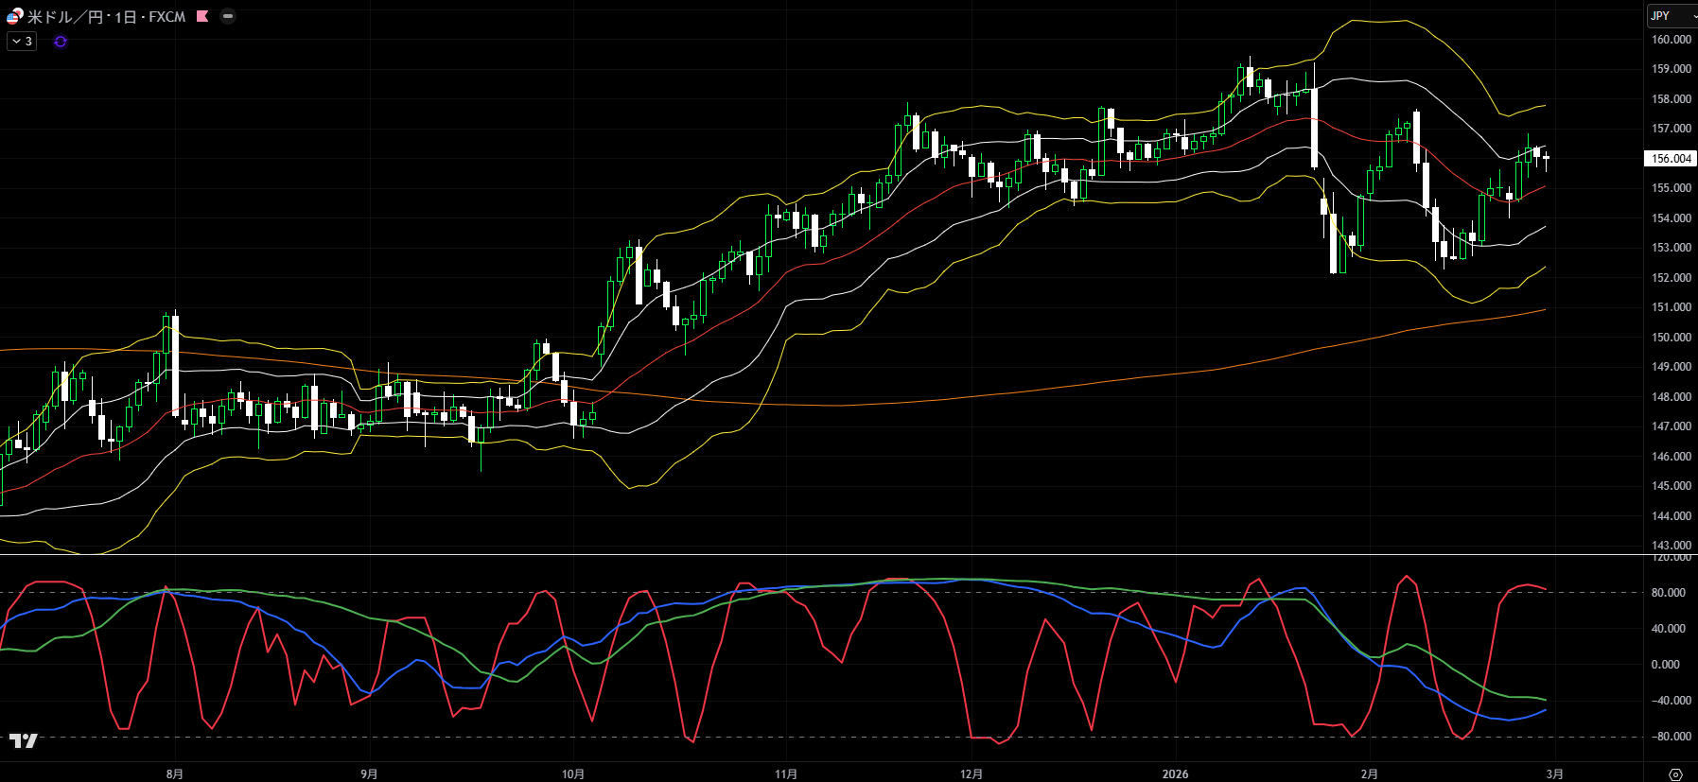Viewport: 1698px width, 782px height.
Task: Click the current price label 156.004
Action: 1671,159
